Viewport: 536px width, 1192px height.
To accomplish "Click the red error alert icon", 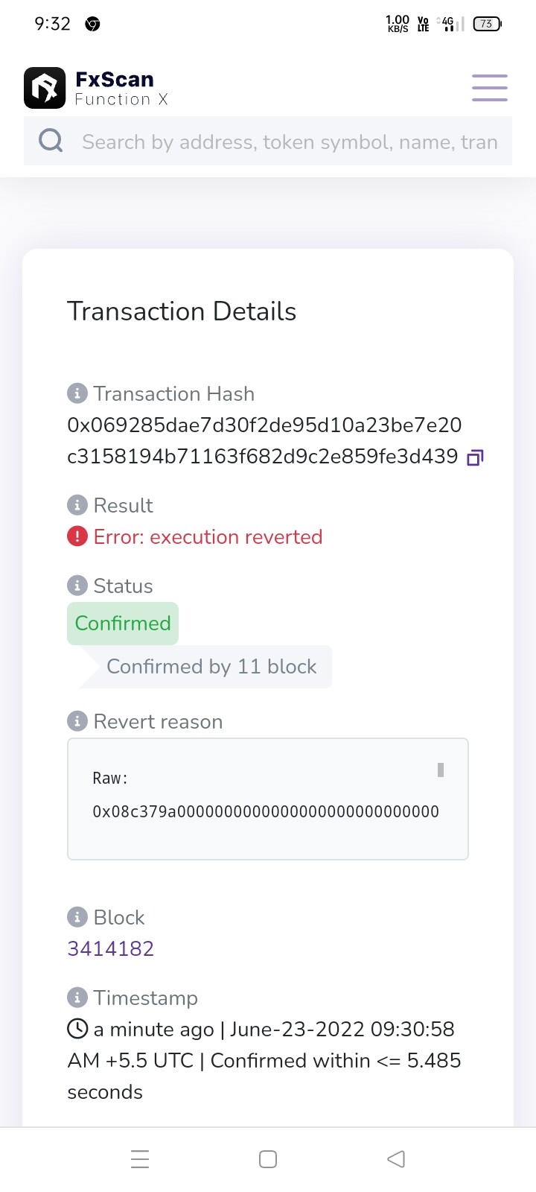I will pos(77,536).
